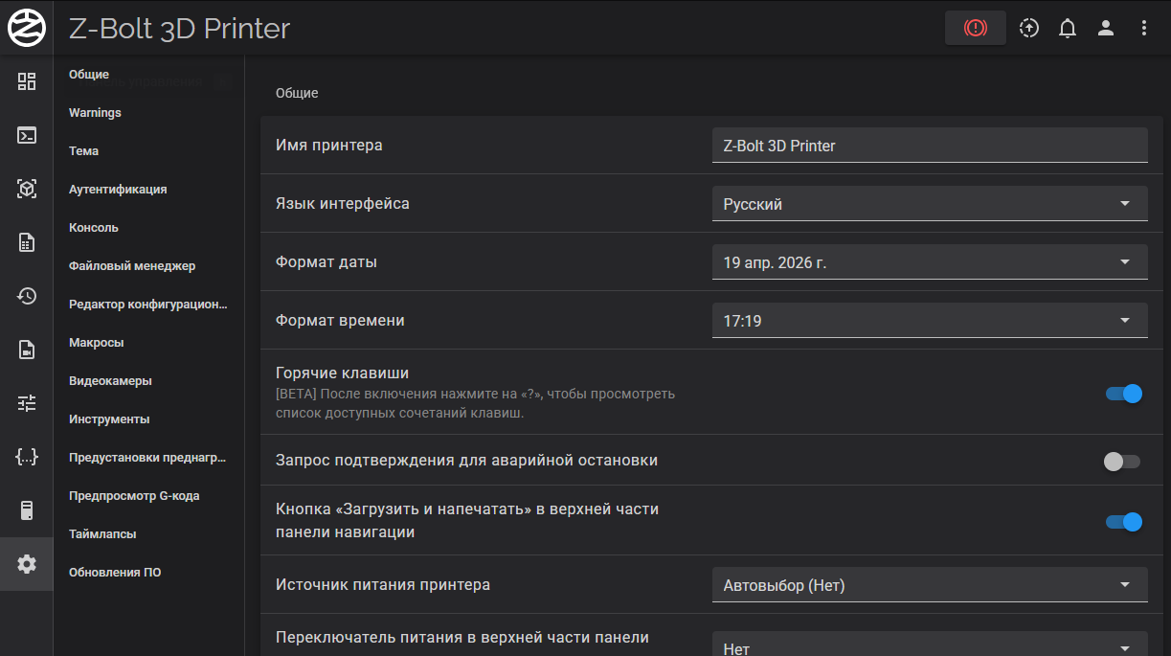Open the G-code preview cube icon
Image resolution: width=1171 pixels, height=656 pixels.
[27, 189]
